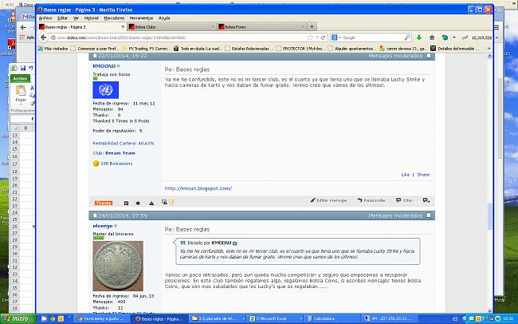
Task: Click Excel save icon behind Firefox
Action: [23, 68]
